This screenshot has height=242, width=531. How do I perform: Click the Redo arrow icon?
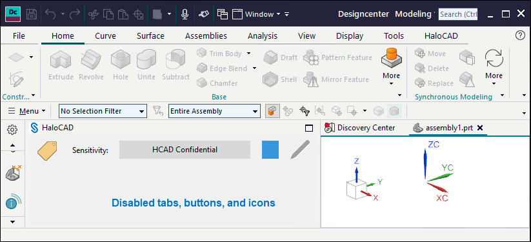[x=74, y=14]
